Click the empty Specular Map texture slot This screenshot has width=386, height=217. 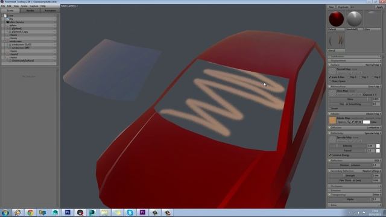(332, 139)
